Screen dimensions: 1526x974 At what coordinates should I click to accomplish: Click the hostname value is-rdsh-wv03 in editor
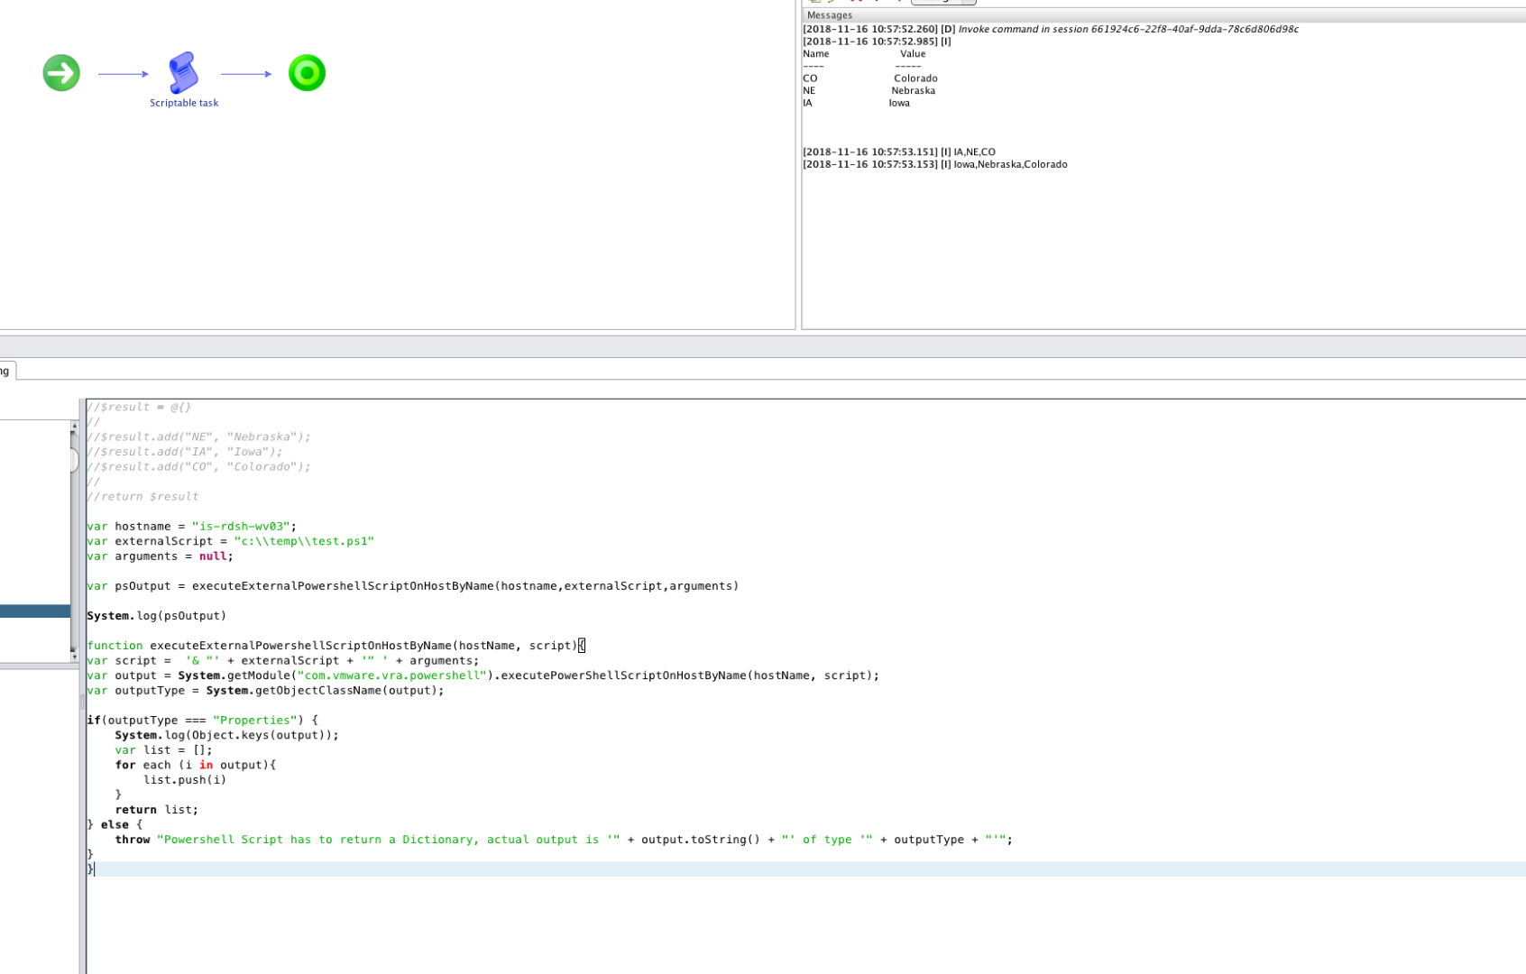coord(242,526)
